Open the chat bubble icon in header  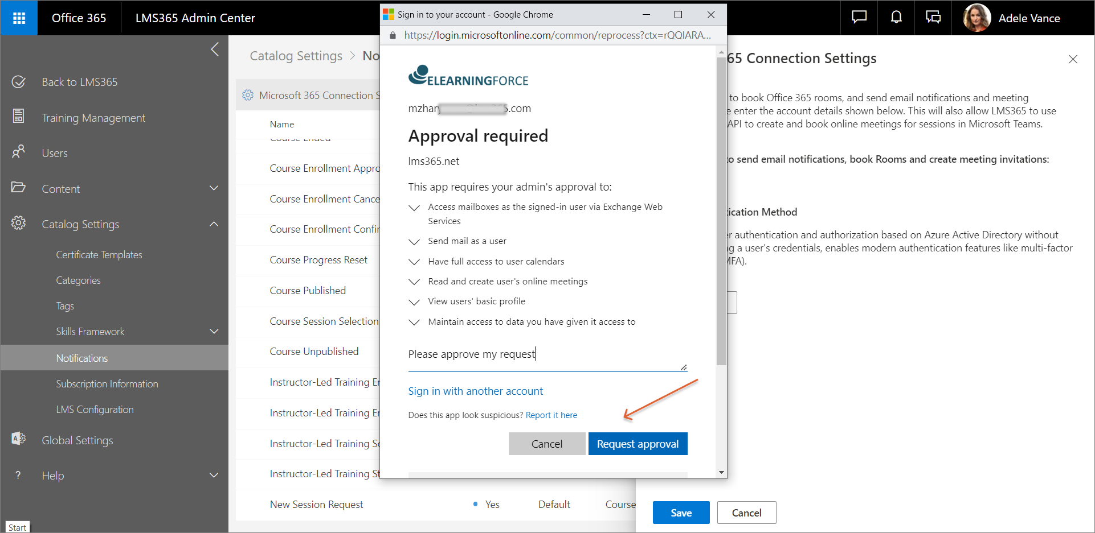859,18
